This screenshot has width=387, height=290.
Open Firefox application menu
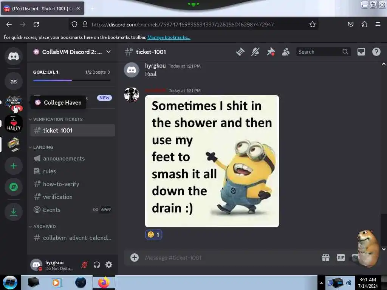(378, 24)
